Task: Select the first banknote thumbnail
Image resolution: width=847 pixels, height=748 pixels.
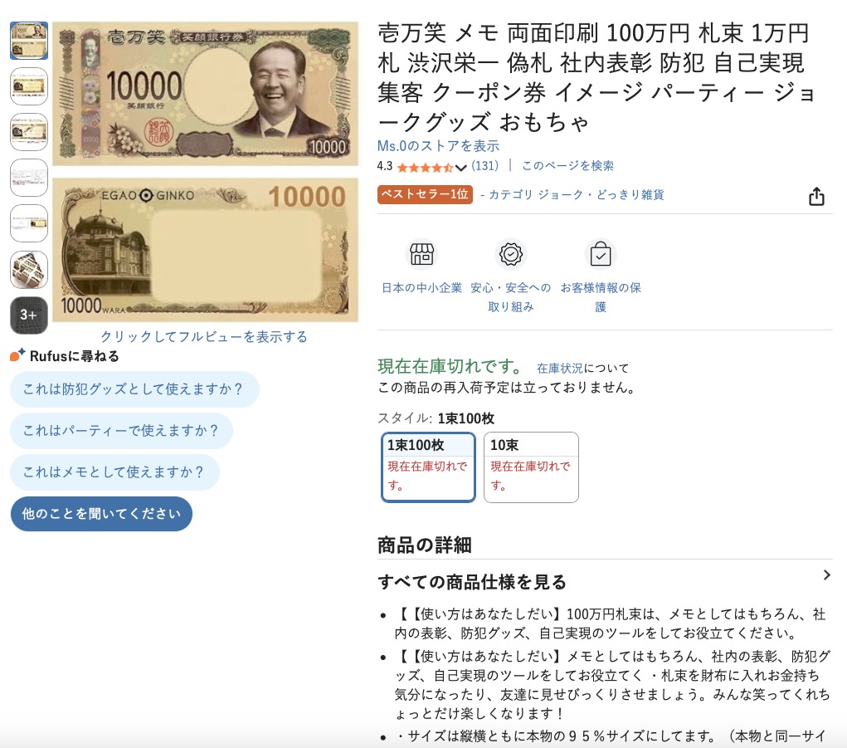Action: [x=29, y=41]
